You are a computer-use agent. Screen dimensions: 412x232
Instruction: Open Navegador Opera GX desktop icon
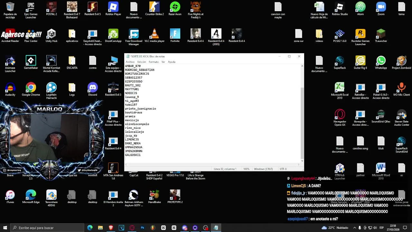click(x=340, y=118)
